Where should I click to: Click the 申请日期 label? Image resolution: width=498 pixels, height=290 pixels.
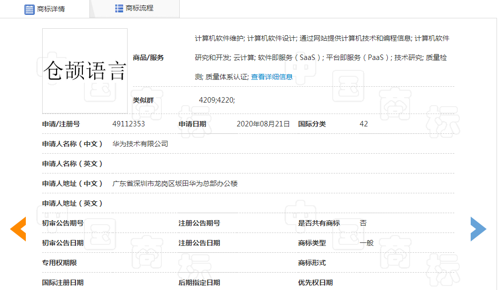193,124
